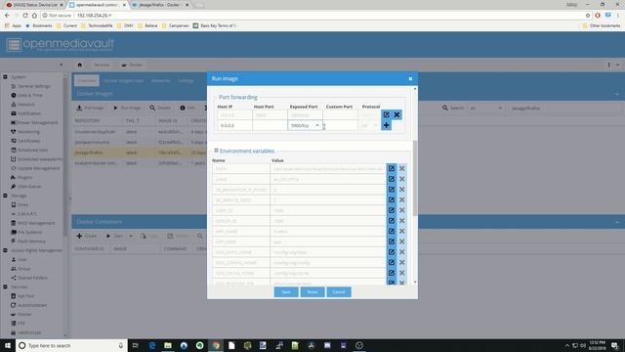This screenshot has height=352, width=625.
Task: Edit the XDG_CACHE_HOME variable
Action: pyautogui.click(x=392, y=273)
